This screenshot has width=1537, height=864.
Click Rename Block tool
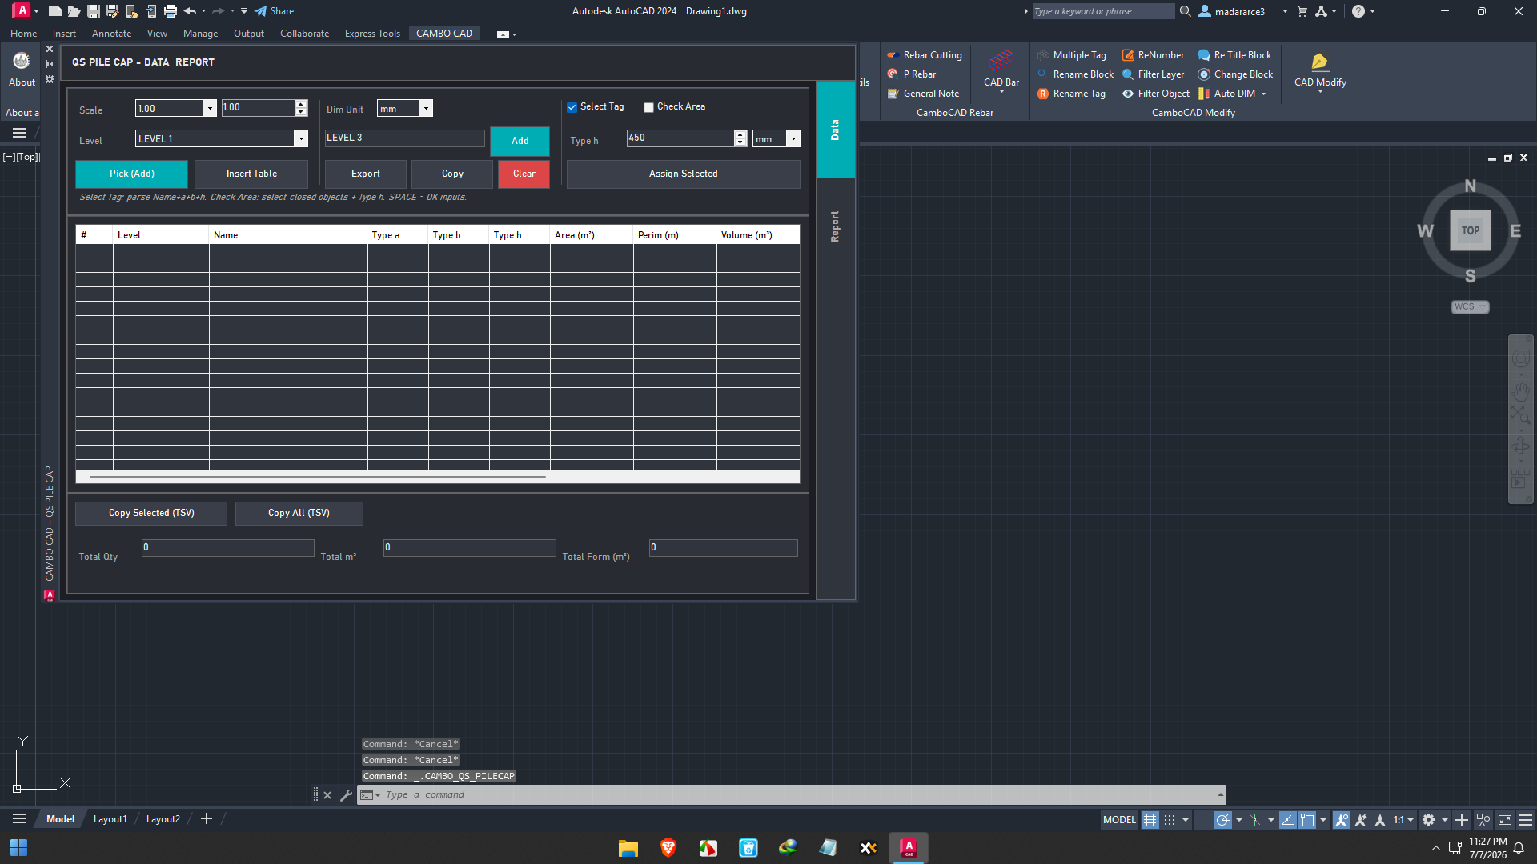coord(1075,74)
